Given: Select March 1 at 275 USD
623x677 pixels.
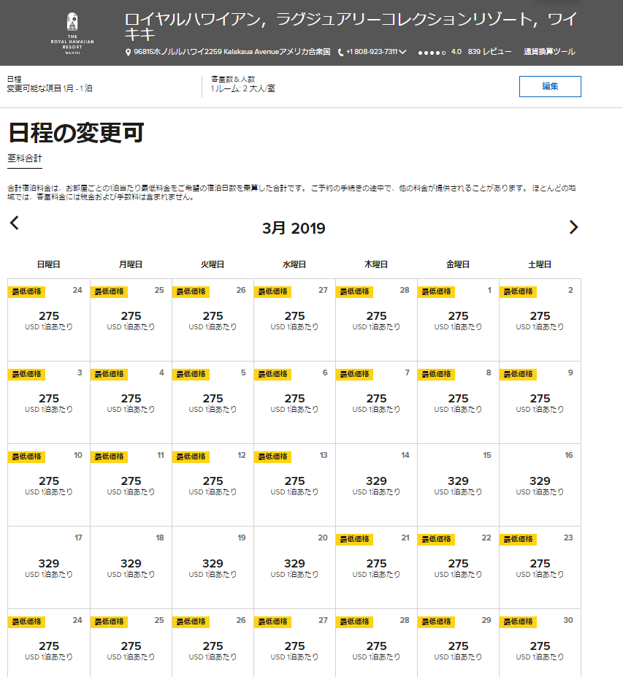Looking at the screenshot, I should 458,320.
